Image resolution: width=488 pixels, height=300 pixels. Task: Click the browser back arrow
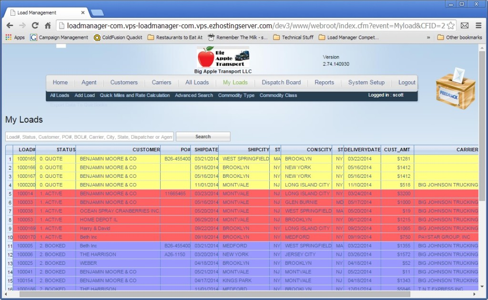point(10,26)
